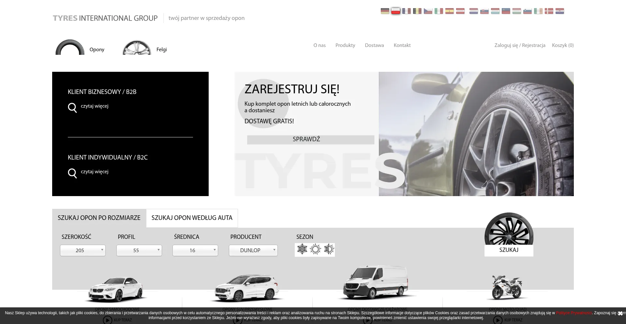Open the Dostawa menu item
The width and height of the screenshot is (626, 324).
(x=374, y=45)
